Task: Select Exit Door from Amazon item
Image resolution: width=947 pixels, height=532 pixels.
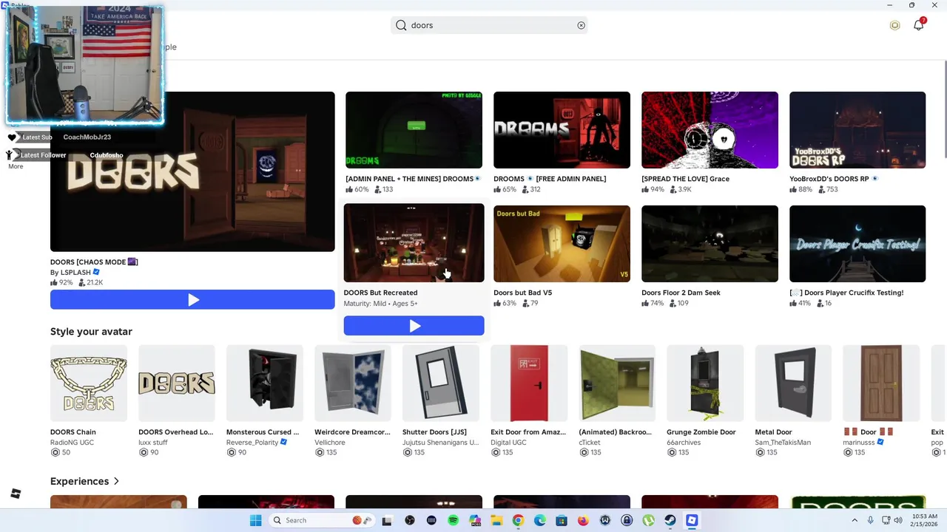Action: click(529, 383)
